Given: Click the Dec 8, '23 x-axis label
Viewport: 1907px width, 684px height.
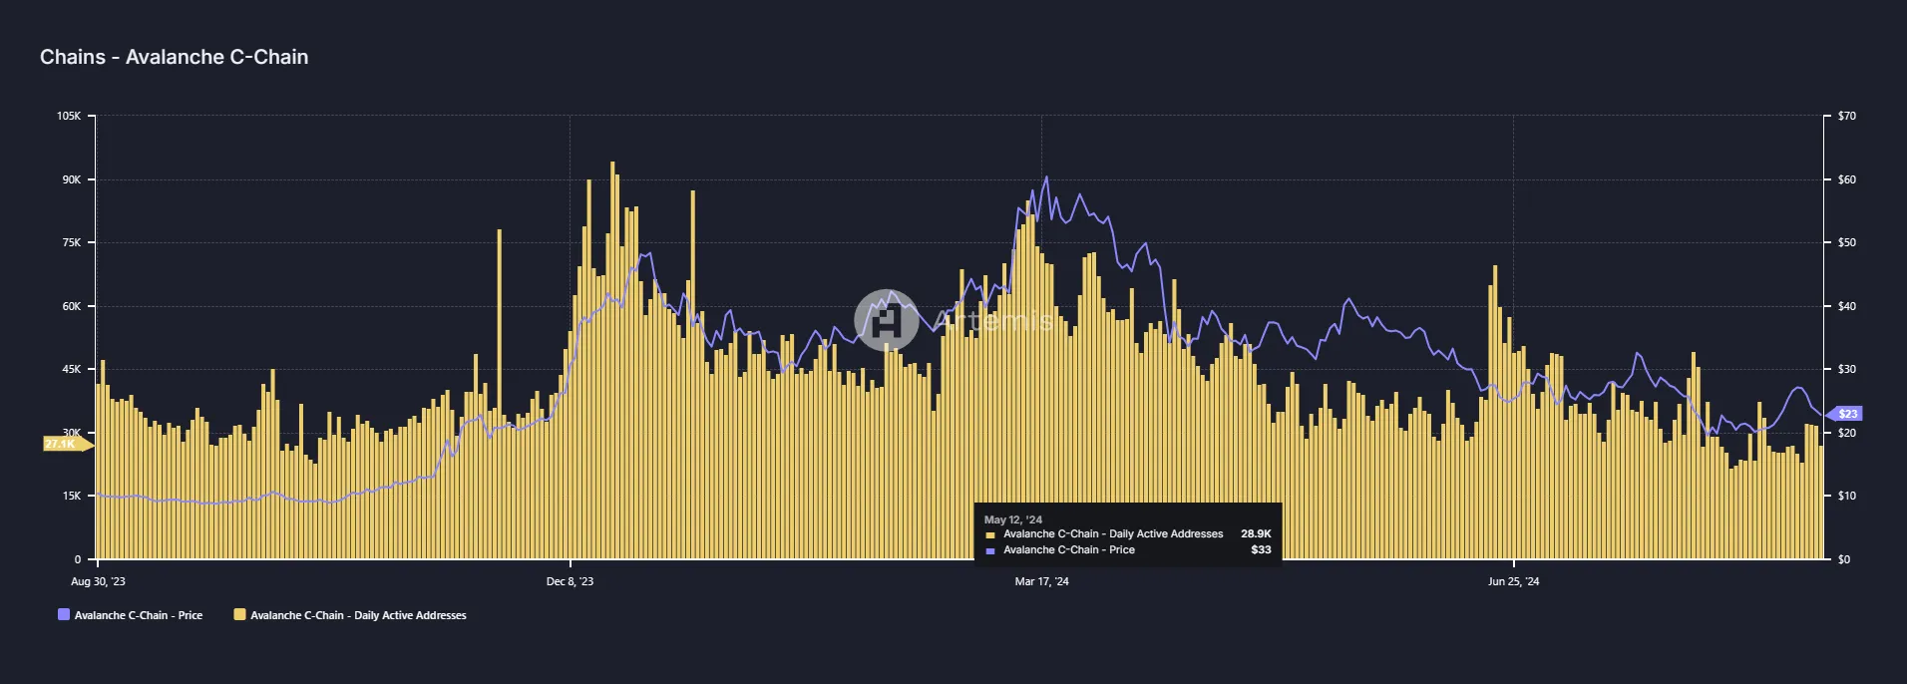Looking at the screenshot, I should pos(570,581).
